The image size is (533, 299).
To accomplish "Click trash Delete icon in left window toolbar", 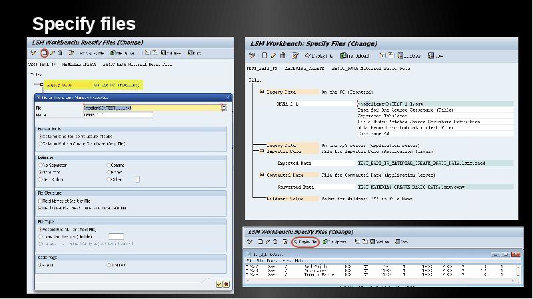I will (x=60, y=53).
